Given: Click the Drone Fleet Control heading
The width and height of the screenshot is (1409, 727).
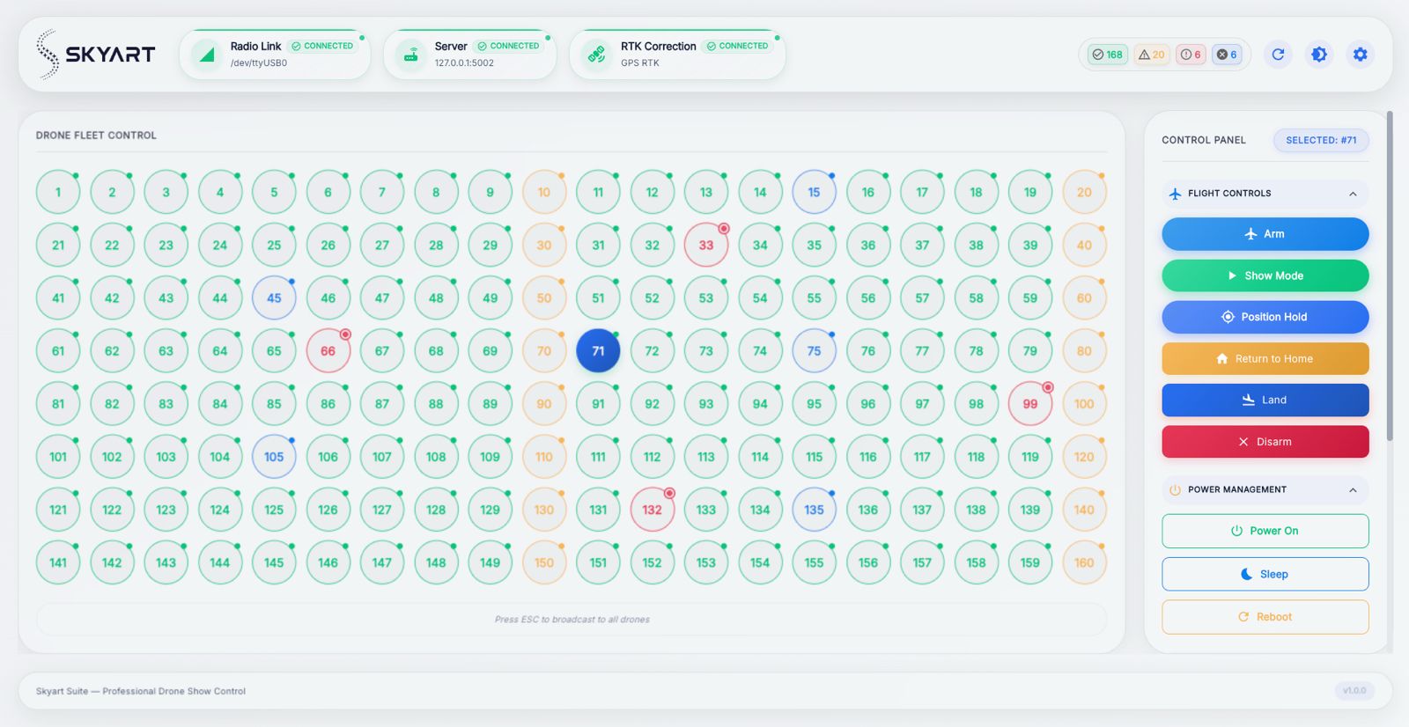Looking at the screenshot, I should 96,136.
